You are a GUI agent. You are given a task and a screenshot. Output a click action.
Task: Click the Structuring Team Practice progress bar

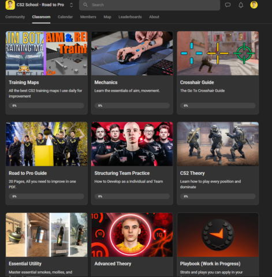point(132,196)
